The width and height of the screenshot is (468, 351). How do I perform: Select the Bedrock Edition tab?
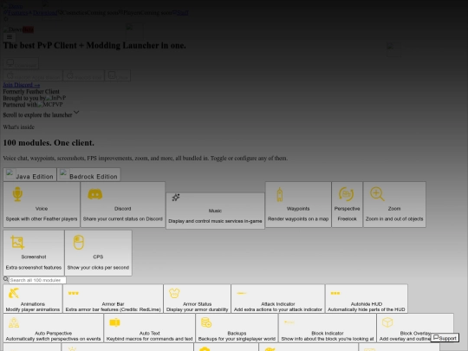[89, 174]
